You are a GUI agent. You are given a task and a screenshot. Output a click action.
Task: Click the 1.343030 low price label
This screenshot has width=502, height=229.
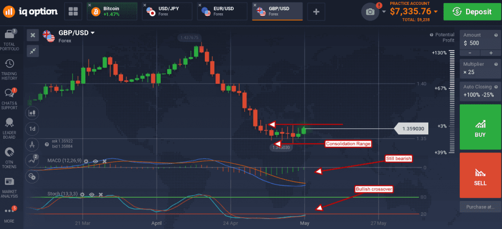[x=281, y=147]
